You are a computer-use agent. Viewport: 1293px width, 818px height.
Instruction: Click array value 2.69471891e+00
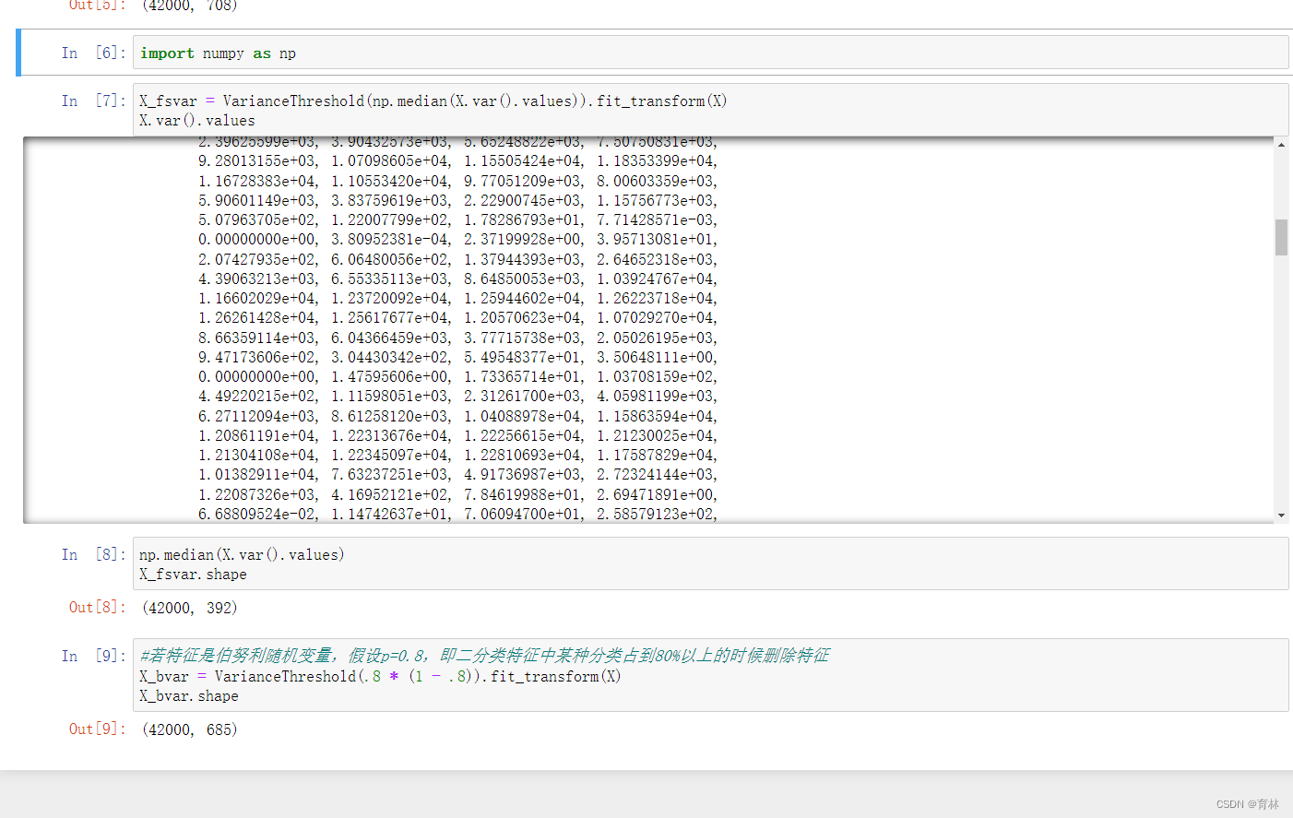656,494
